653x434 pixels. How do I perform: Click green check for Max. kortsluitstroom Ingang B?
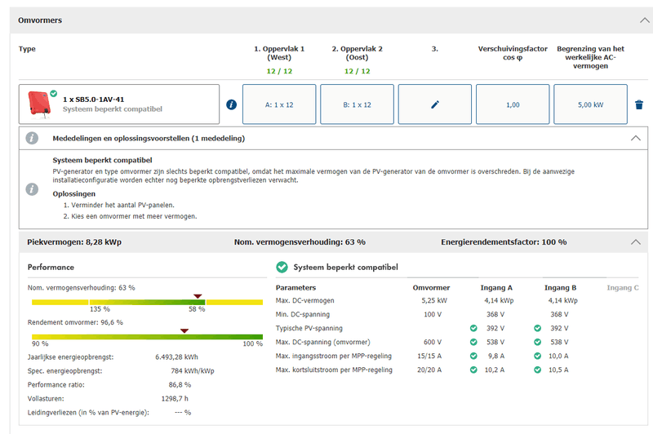[538, 370]
